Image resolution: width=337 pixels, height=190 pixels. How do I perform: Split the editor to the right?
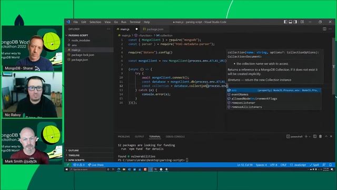coord(324,29)
